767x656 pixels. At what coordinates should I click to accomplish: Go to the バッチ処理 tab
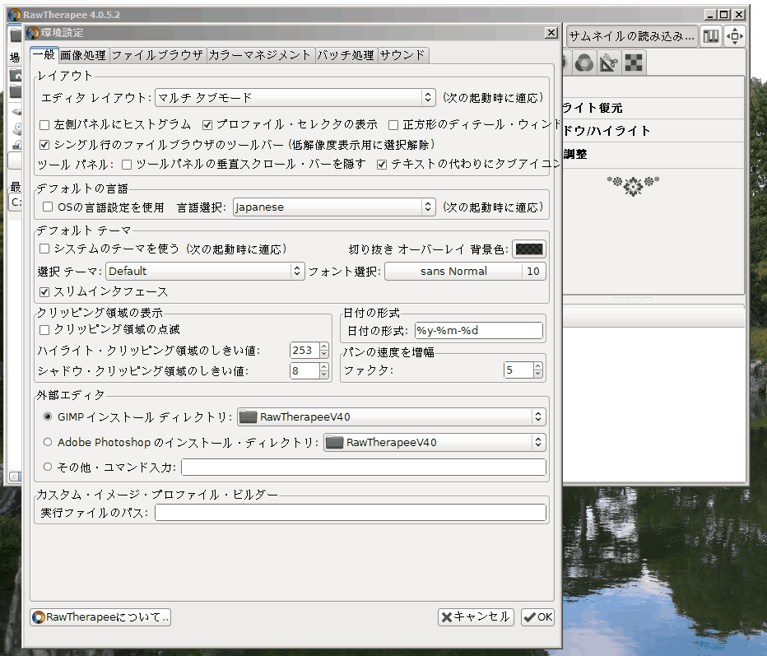pos(346,55)
